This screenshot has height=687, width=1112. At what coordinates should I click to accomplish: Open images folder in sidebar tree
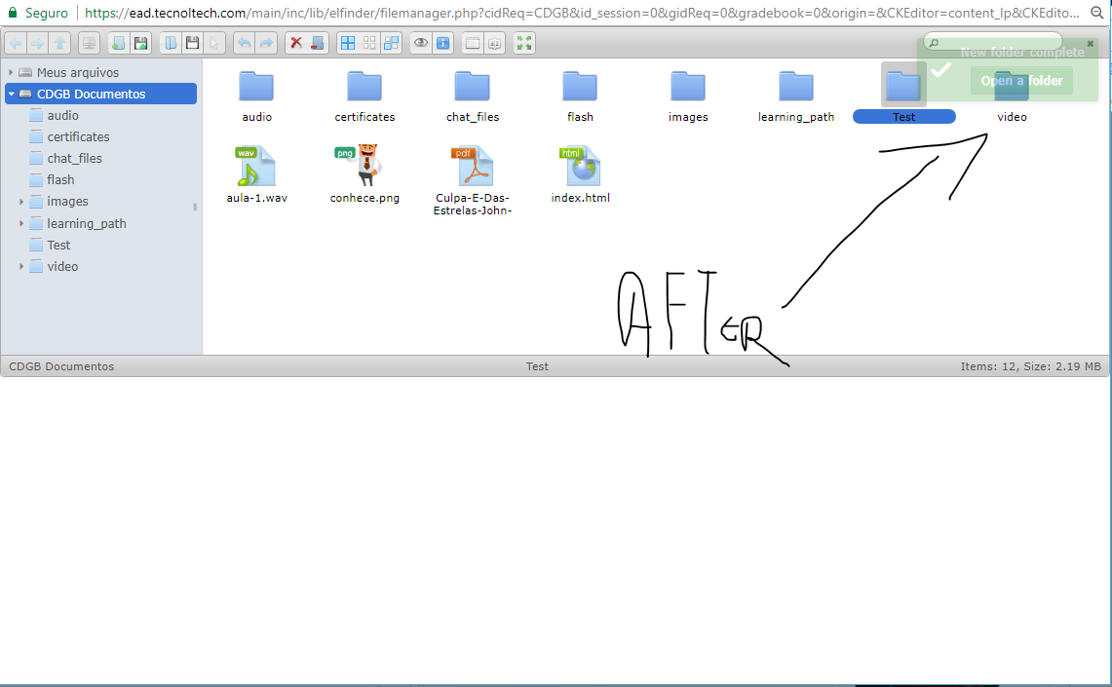(67, 202)
